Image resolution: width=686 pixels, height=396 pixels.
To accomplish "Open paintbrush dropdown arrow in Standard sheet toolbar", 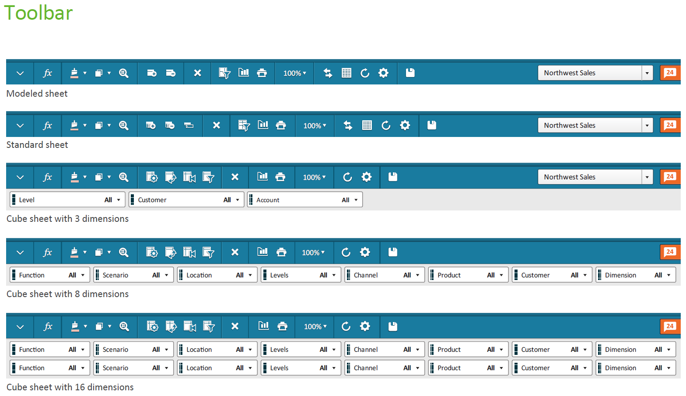I will [x=85, y=125].
